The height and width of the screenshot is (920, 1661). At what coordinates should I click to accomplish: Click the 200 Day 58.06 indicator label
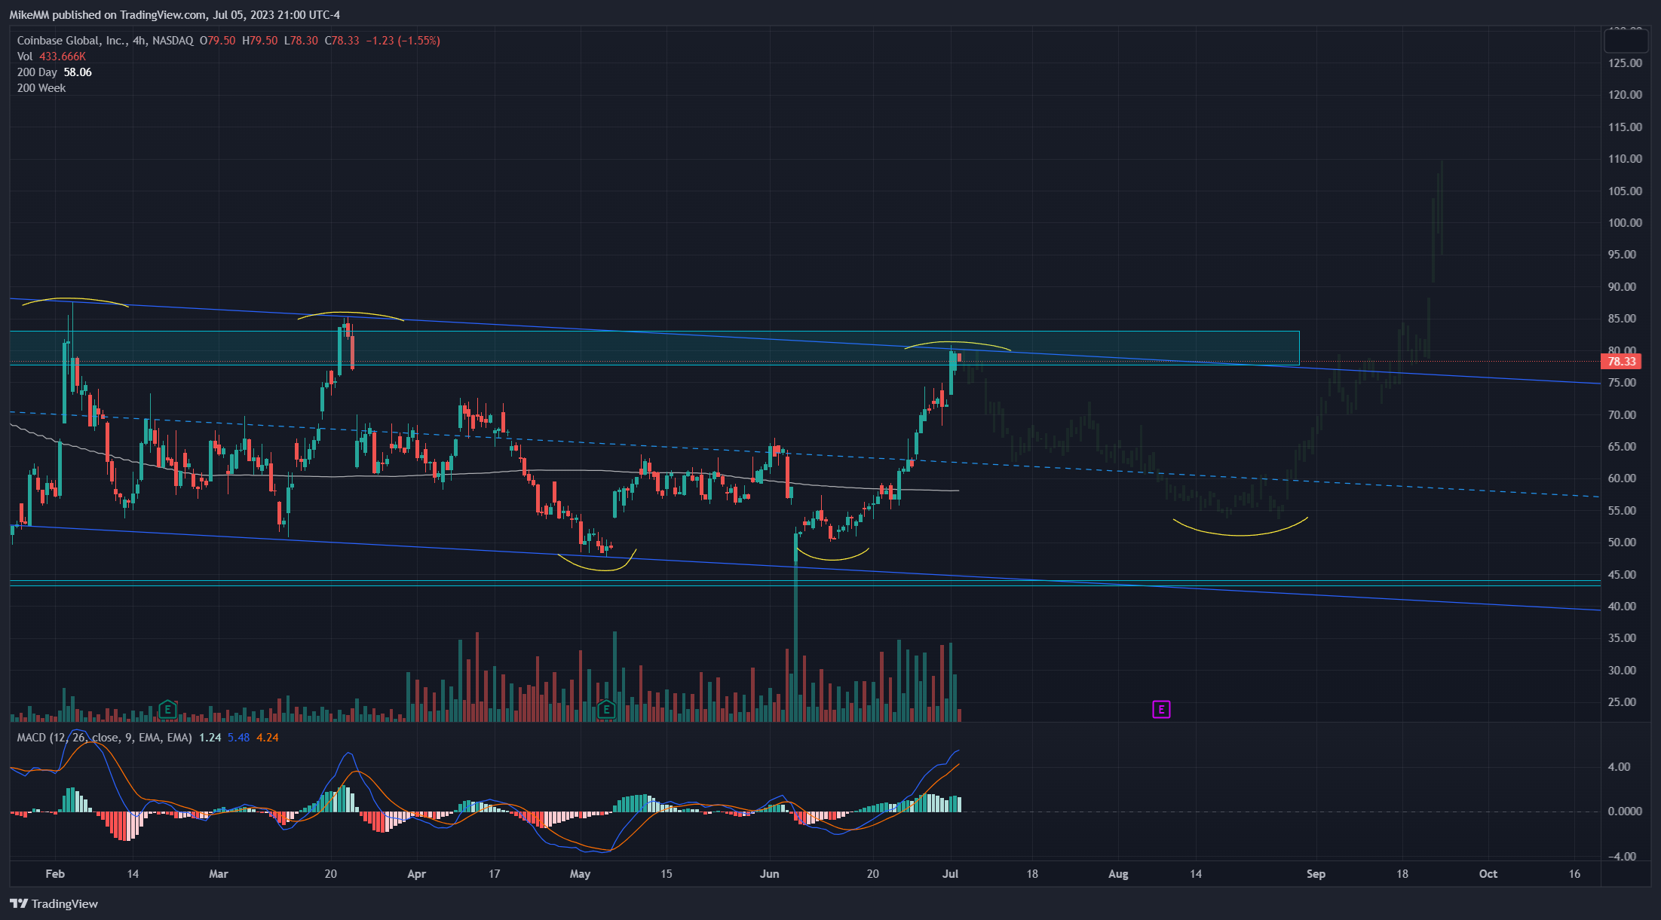[54, 72]
